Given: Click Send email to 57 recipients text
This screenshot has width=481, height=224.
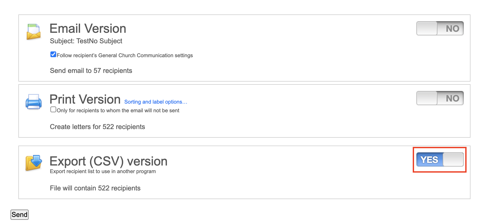Looking at the screenshot, I should click(x=91, y=70).
